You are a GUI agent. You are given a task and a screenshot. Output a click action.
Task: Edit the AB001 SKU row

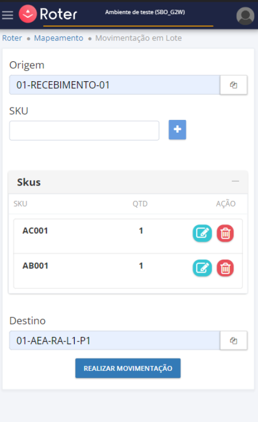(x=202, y=268)
